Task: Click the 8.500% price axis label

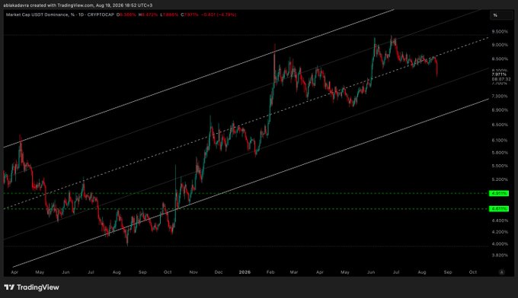Action: [x=500, y=59]
